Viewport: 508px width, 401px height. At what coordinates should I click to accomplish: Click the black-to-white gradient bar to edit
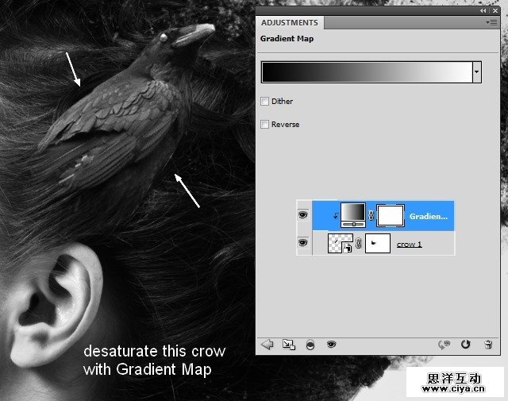click(367, 72)
